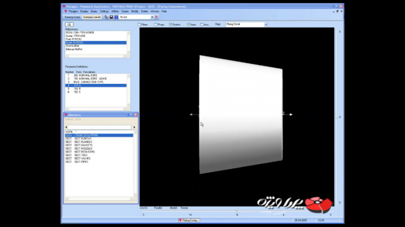Click the Members panel red triangle icon

(66, 115)
